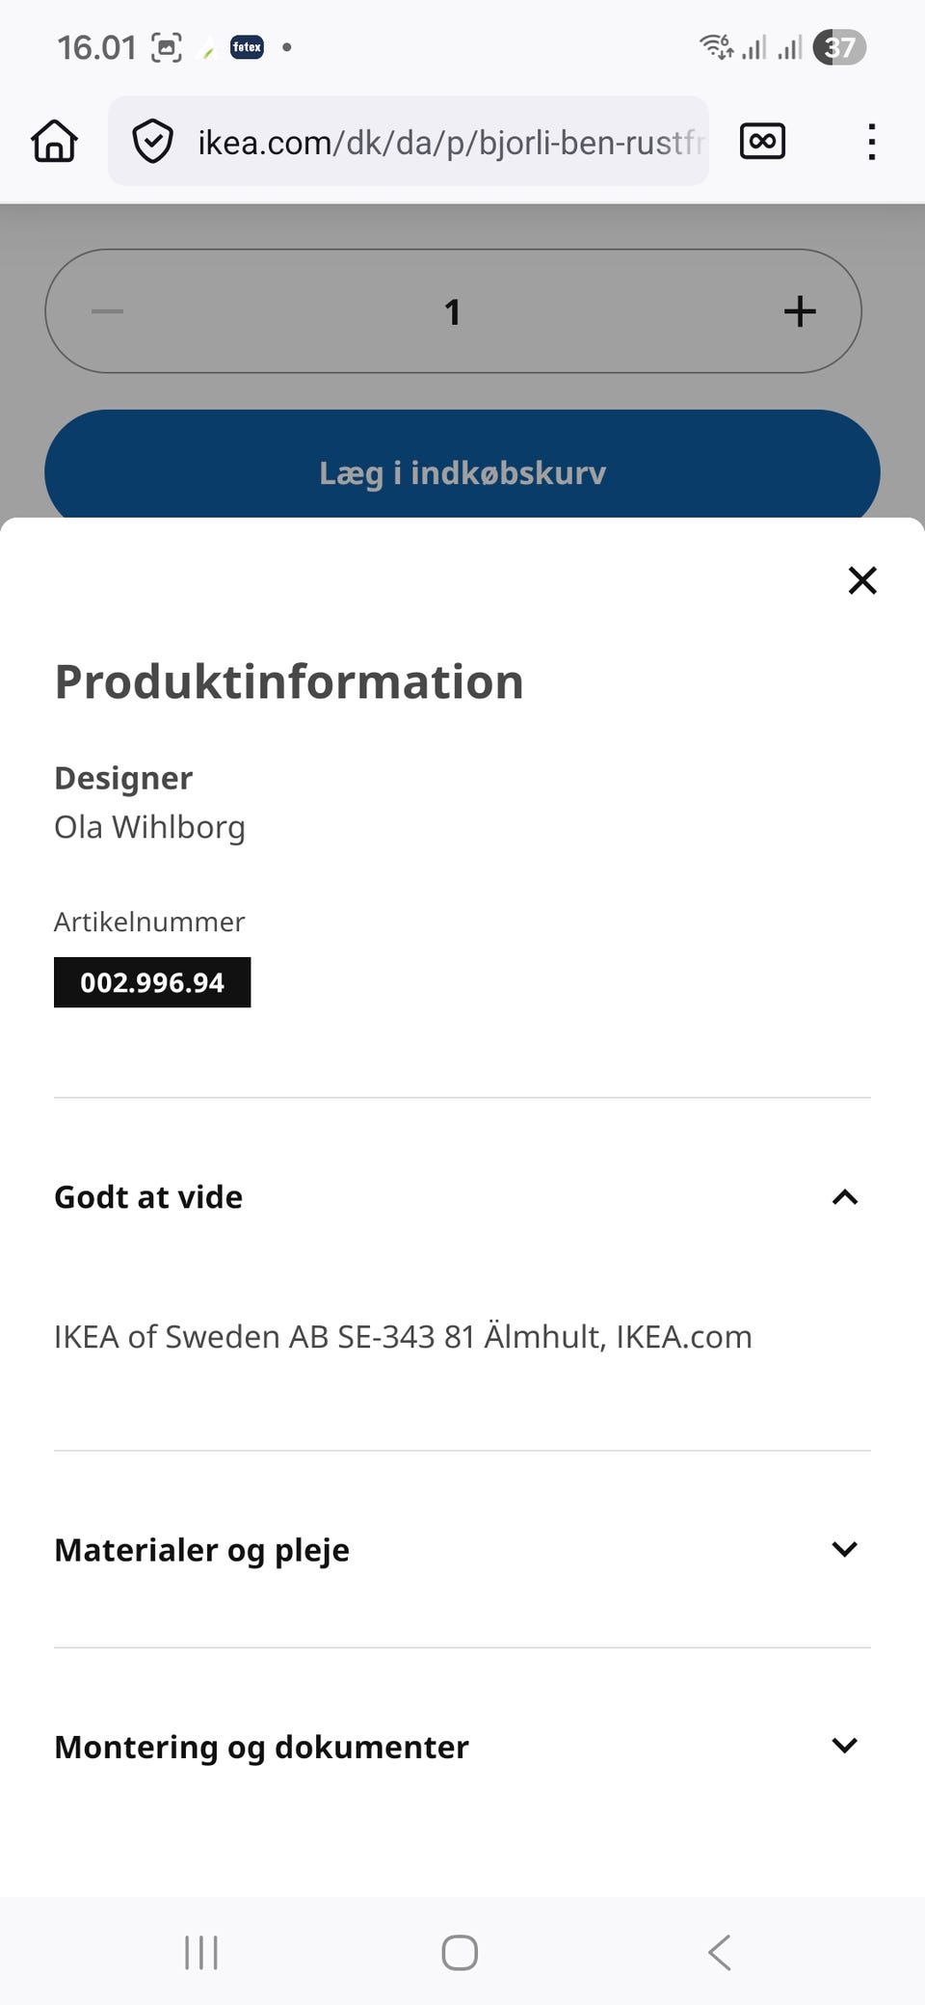This screenshot has height=2005, width=925.
Task: Decrease quantity with the minus button
Action: pyautogui.click(x=108, y=311)
